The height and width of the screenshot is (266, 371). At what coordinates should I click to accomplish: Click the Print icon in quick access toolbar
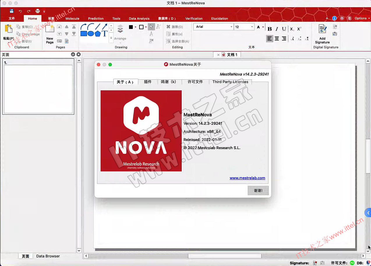tap(38, 11)
